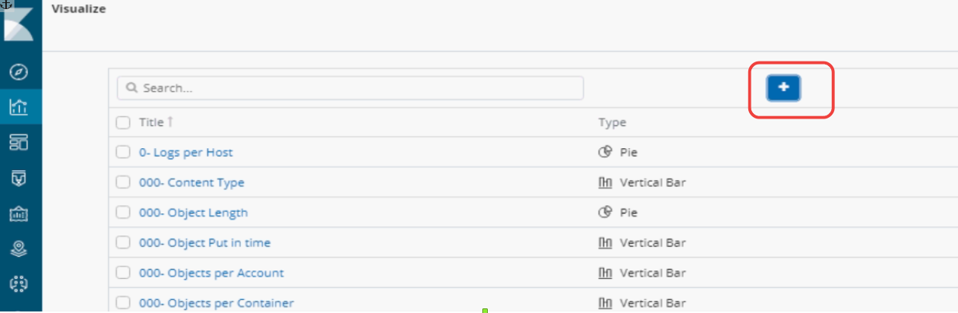
Task: Open Dashboard from the sidebar icon
Action: tap(20, 142)
